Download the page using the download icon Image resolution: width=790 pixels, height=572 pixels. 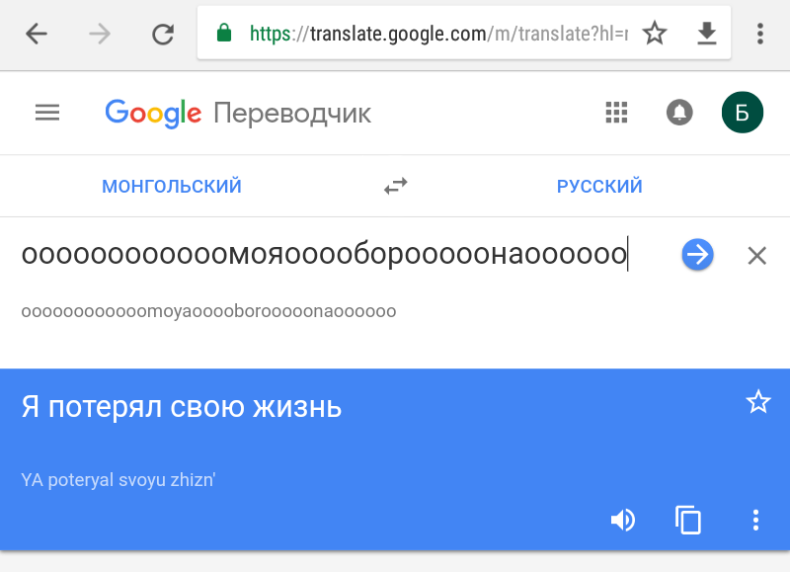pyautogui.click(x=706, y=35)
